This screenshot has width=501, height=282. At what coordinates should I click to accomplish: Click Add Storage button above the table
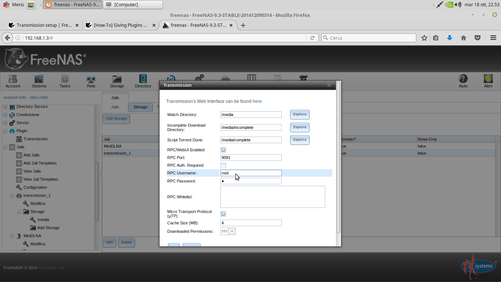[116, 119]
